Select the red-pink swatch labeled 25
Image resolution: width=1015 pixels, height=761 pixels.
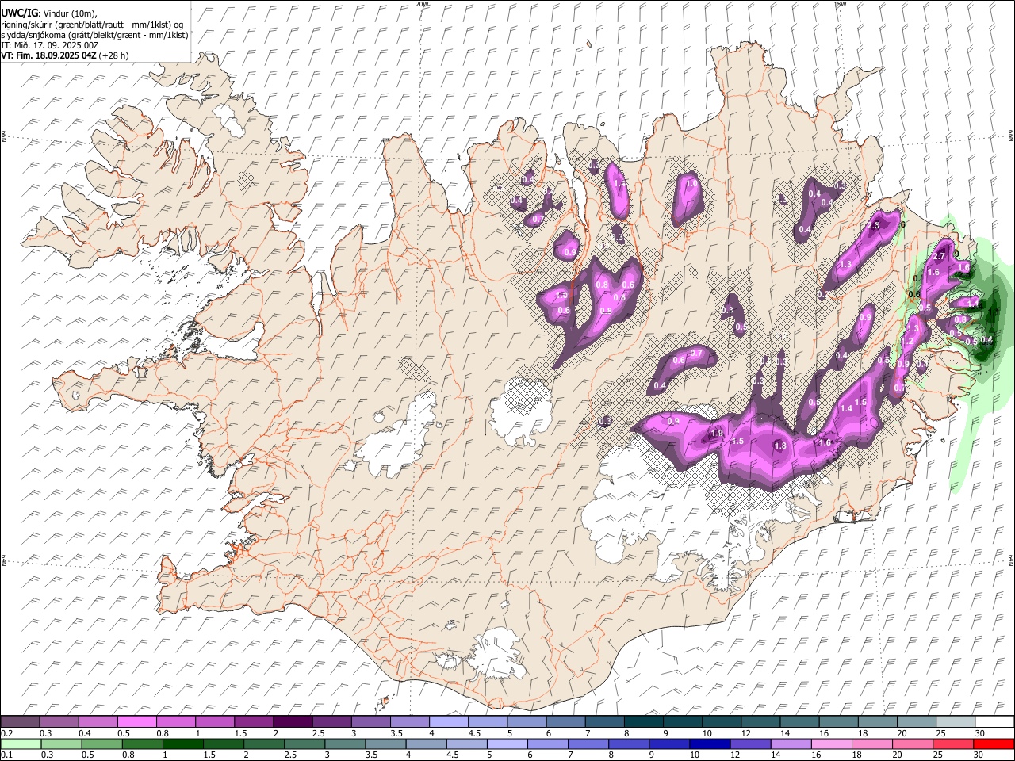953,744
